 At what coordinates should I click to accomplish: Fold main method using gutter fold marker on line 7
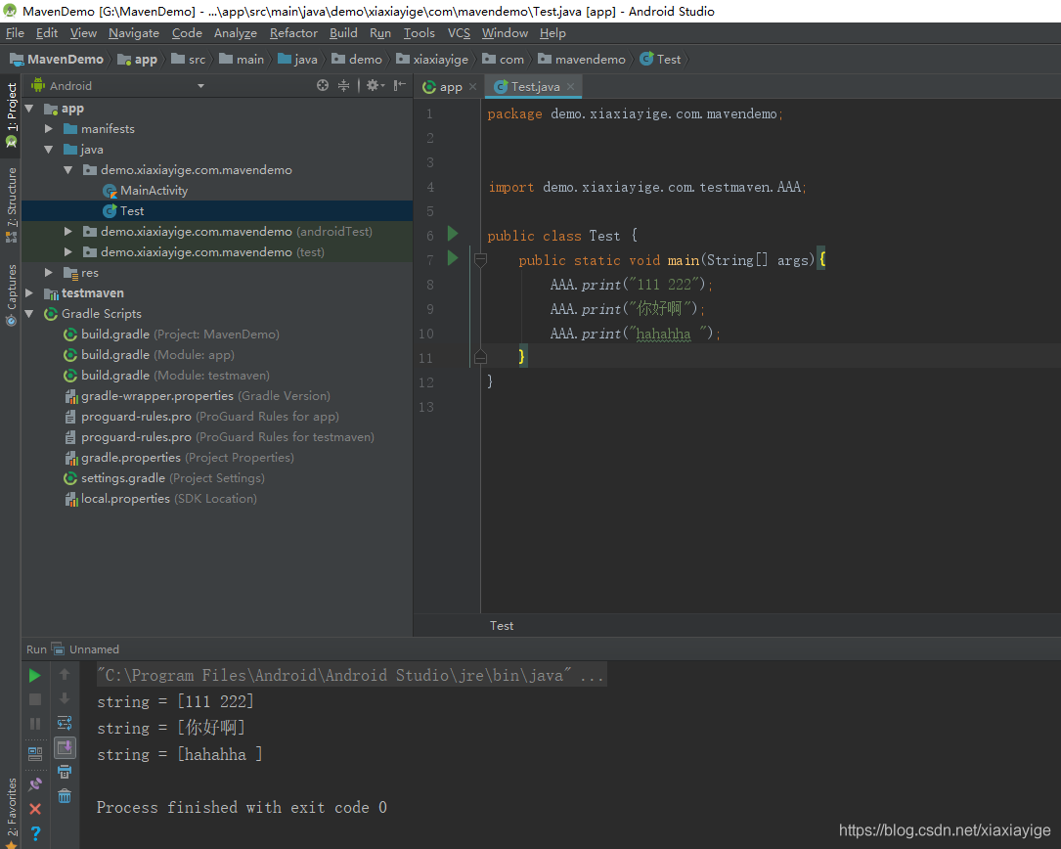tap(480, 259)
